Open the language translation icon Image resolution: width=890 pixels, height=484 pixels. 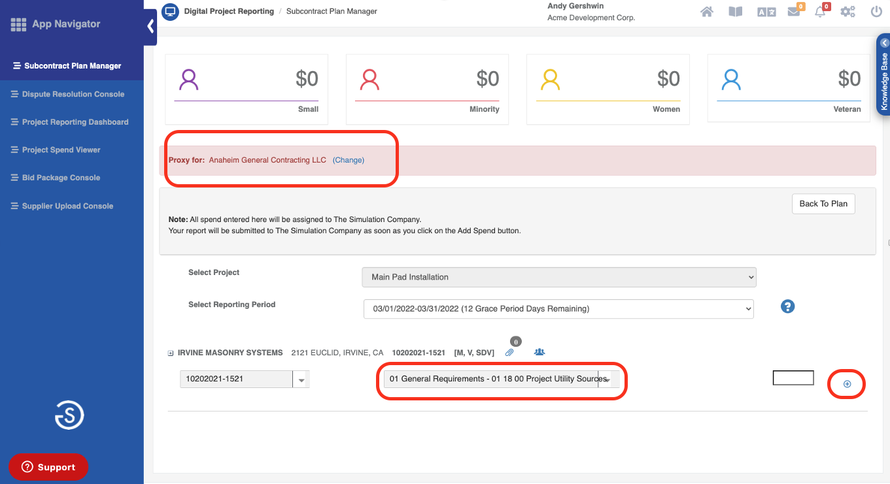click(766, 12)
